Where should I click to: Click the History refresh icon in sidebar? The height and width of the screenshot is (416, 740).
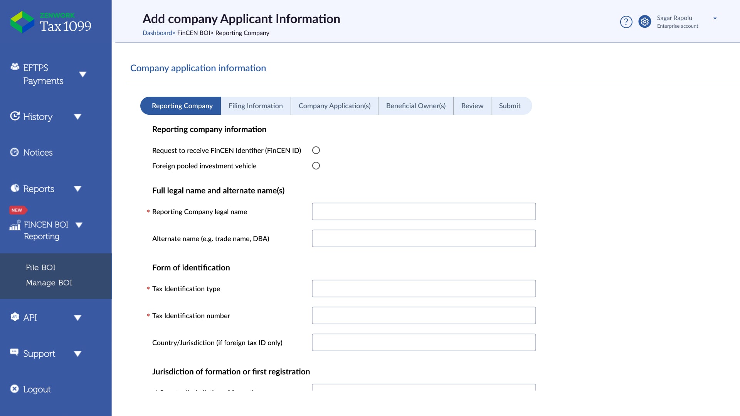coord(15,116)
